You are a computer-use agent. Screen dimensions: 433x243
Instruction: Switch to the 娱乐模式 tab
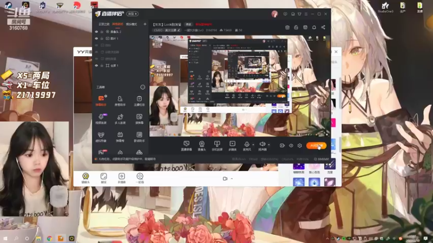pyautogui.click(x=132, y=24)
